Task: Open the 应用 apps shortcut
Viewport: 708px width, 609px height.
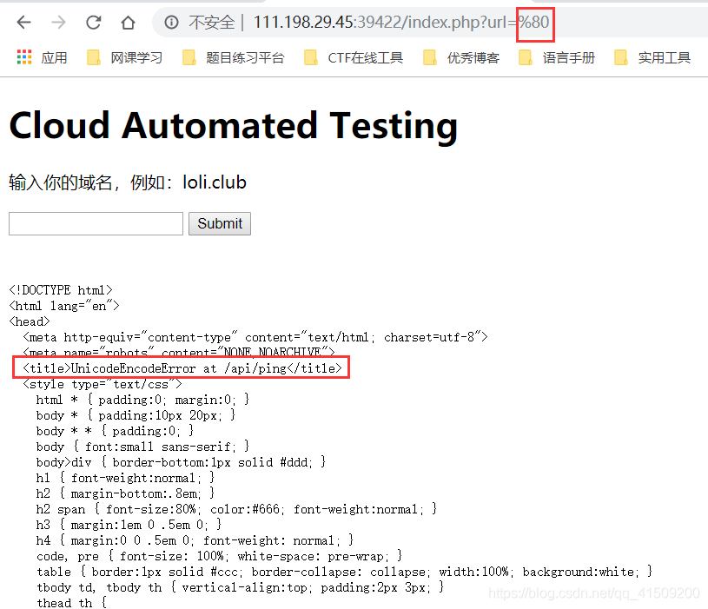Action: click(x=42, y=57)
